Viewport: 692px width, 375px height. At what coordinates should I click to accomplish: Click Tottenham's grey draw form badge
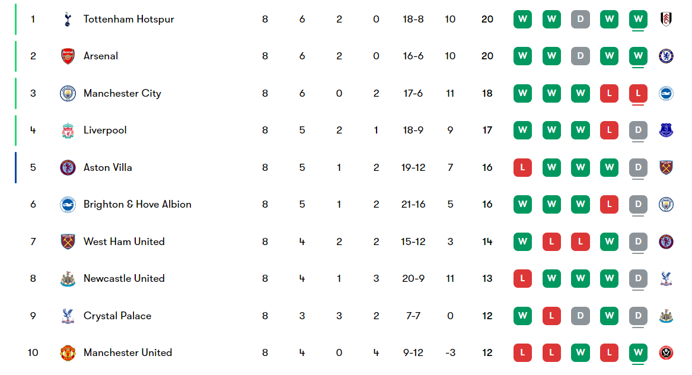(x=581, y=19)
